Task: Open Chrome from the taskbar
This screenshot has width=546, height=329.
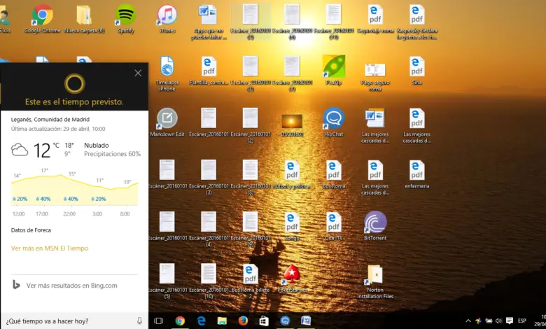Action: click(180, 321)
